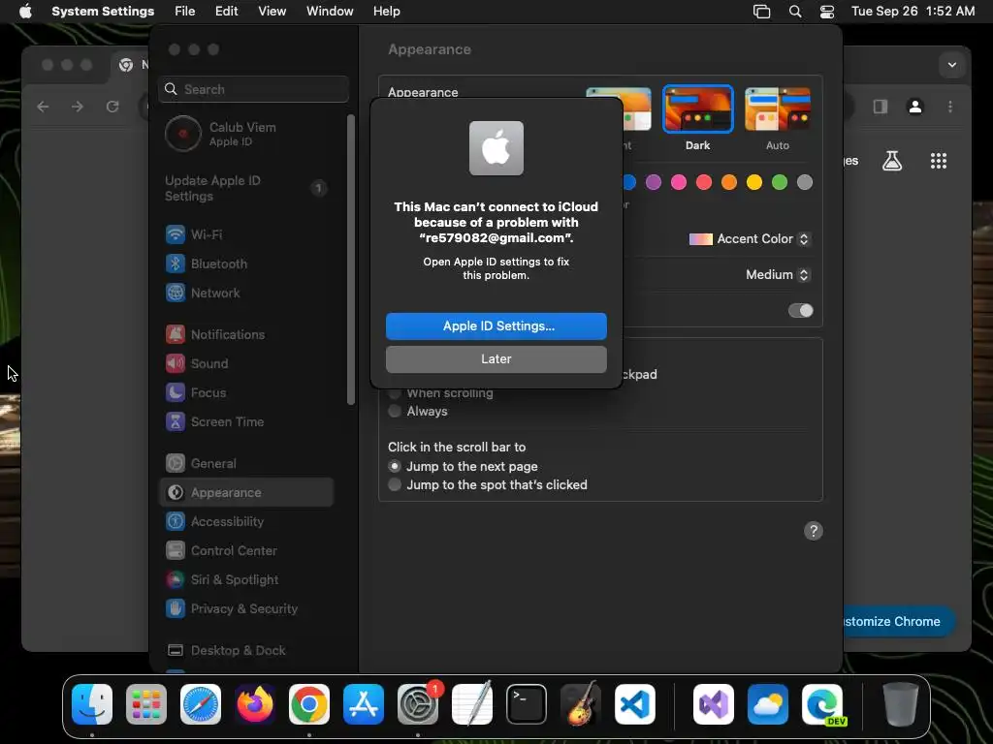Open Bluetooth settings in sidebar
Viewport: 993px width, 744px height.
[247, 263]
